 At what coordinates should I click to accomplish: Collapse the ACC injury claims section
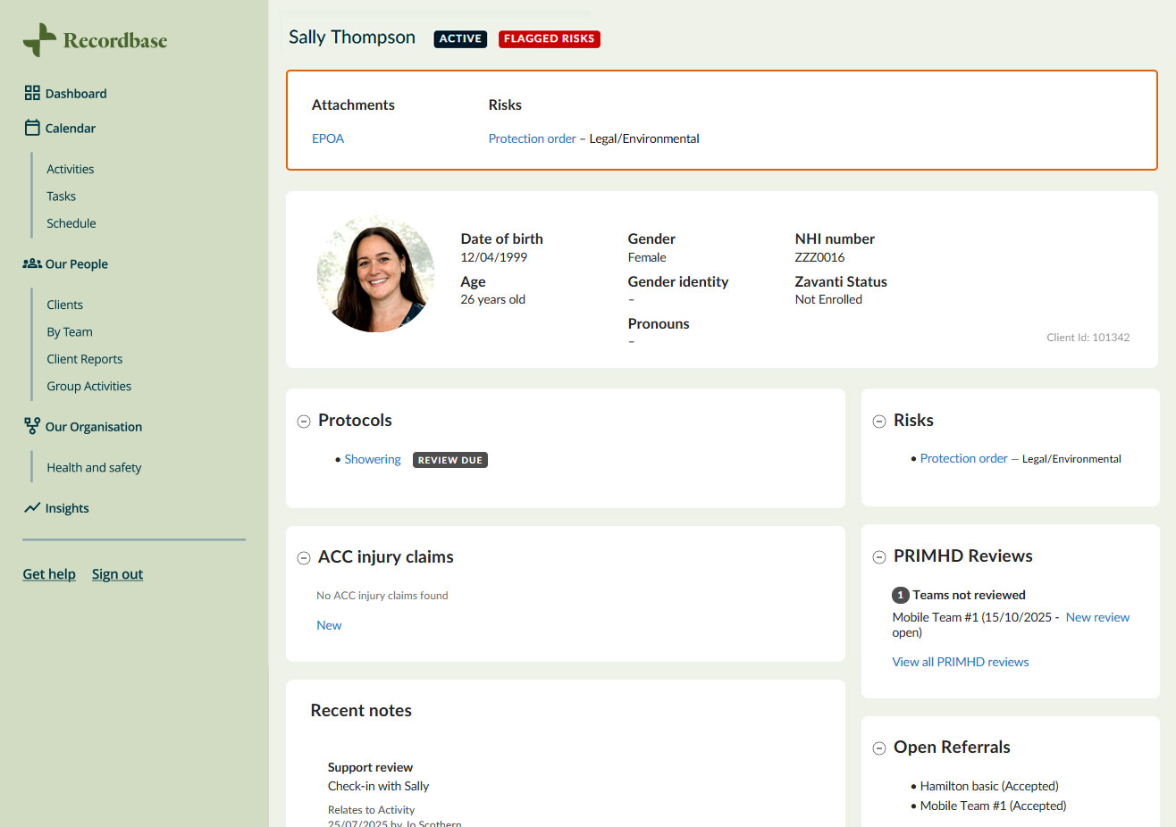[304, 557]
